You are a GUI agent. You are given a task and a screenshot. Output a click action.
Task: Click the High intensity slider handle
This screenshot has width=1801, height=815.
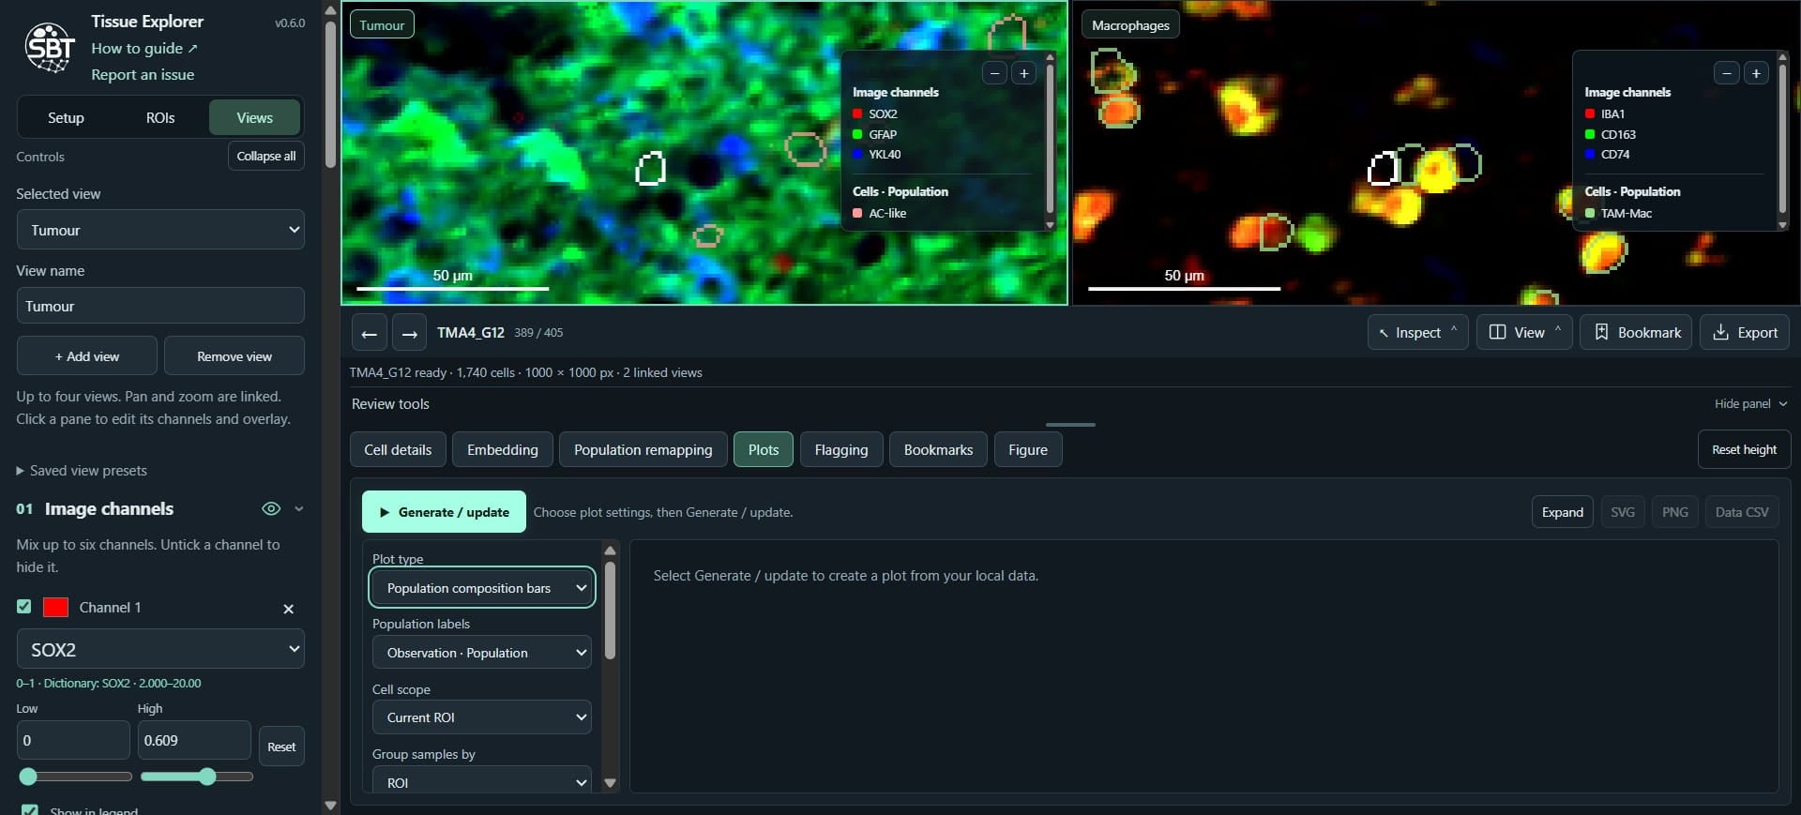[x=207, y=777]
